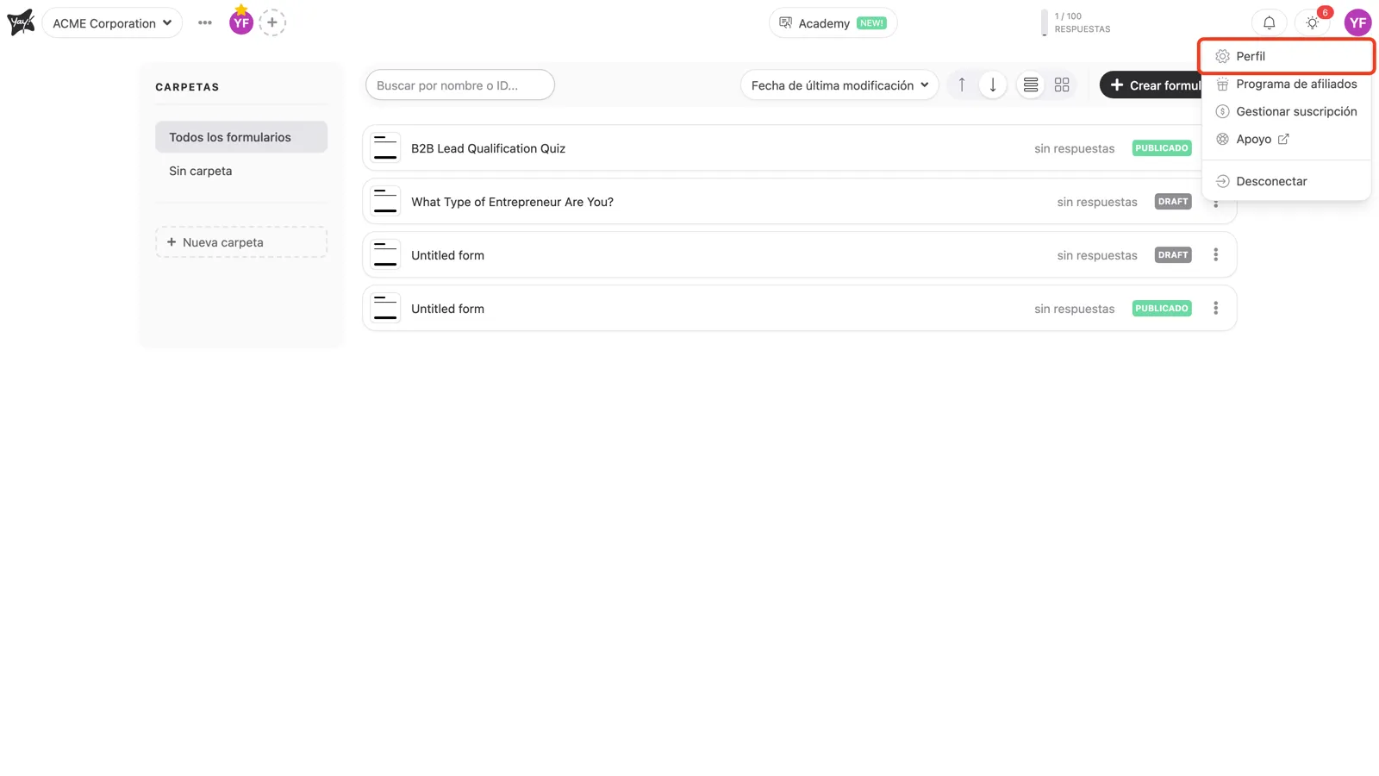
Task: Open the draft Untitled form
Action: click(447, 255)
